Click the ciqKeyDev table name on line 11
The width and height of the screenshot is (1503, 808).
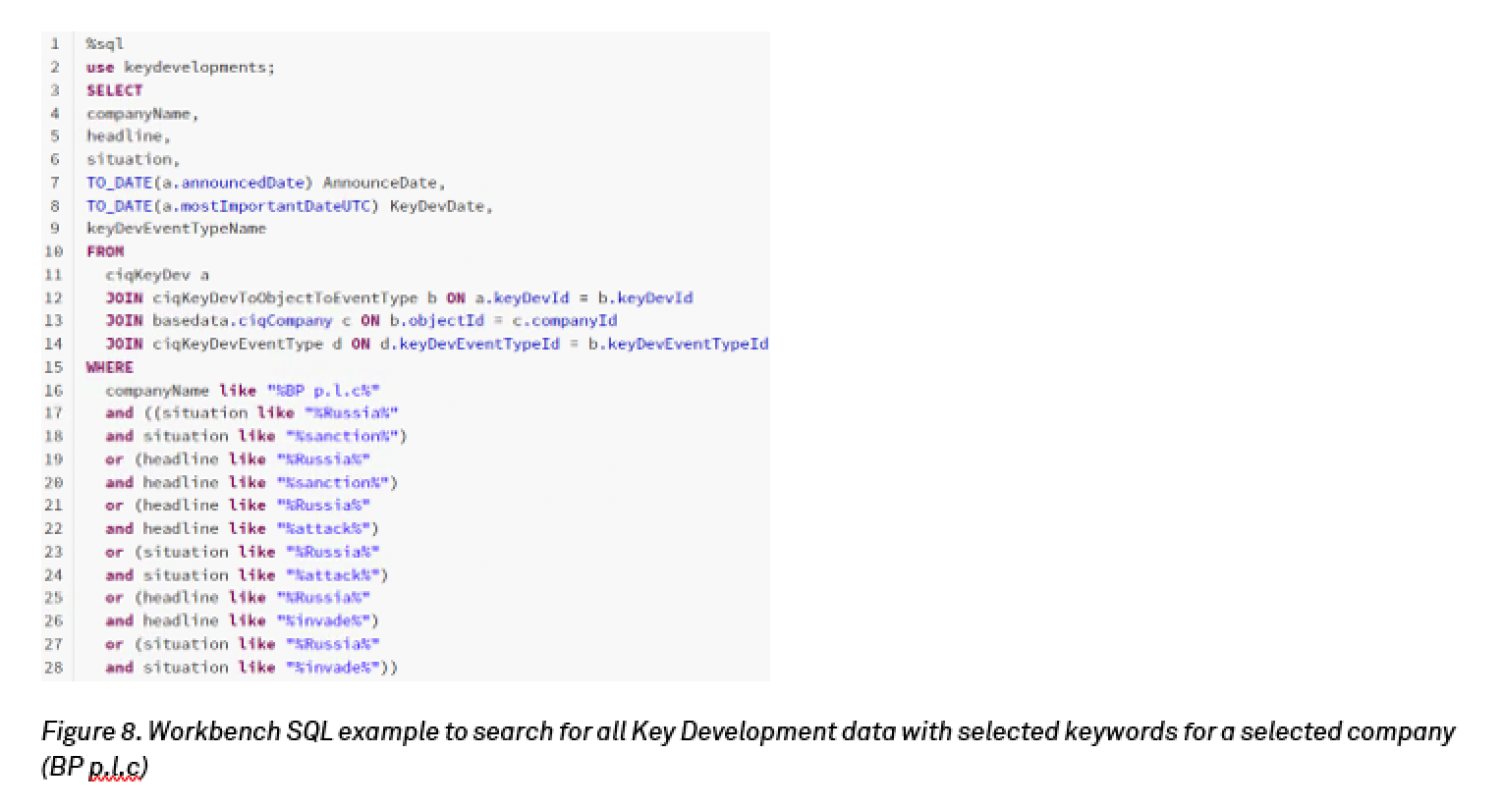(147, 275)
